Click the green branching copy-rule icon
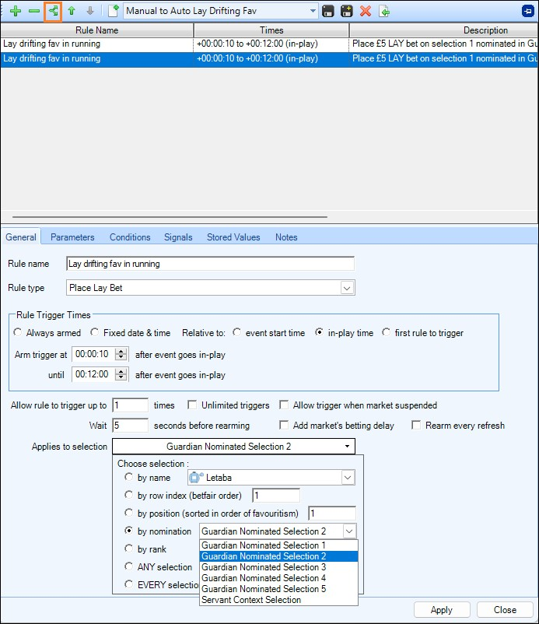 tap(53, 11)
